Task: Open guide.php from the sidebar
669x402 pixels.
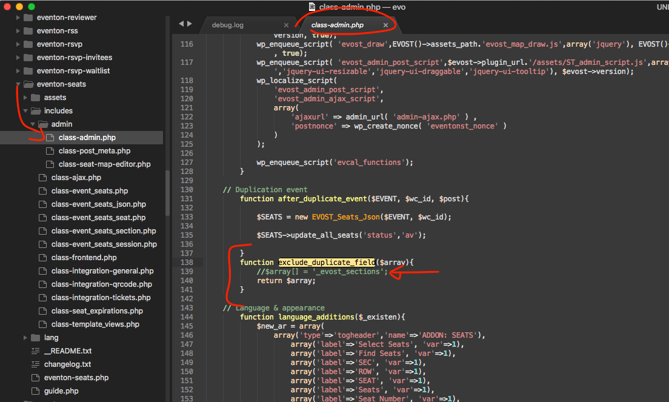Action: tap(61, 391)
